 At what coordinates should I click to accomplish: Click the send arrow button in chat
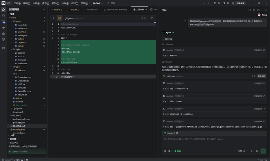[x=263, y=151]
